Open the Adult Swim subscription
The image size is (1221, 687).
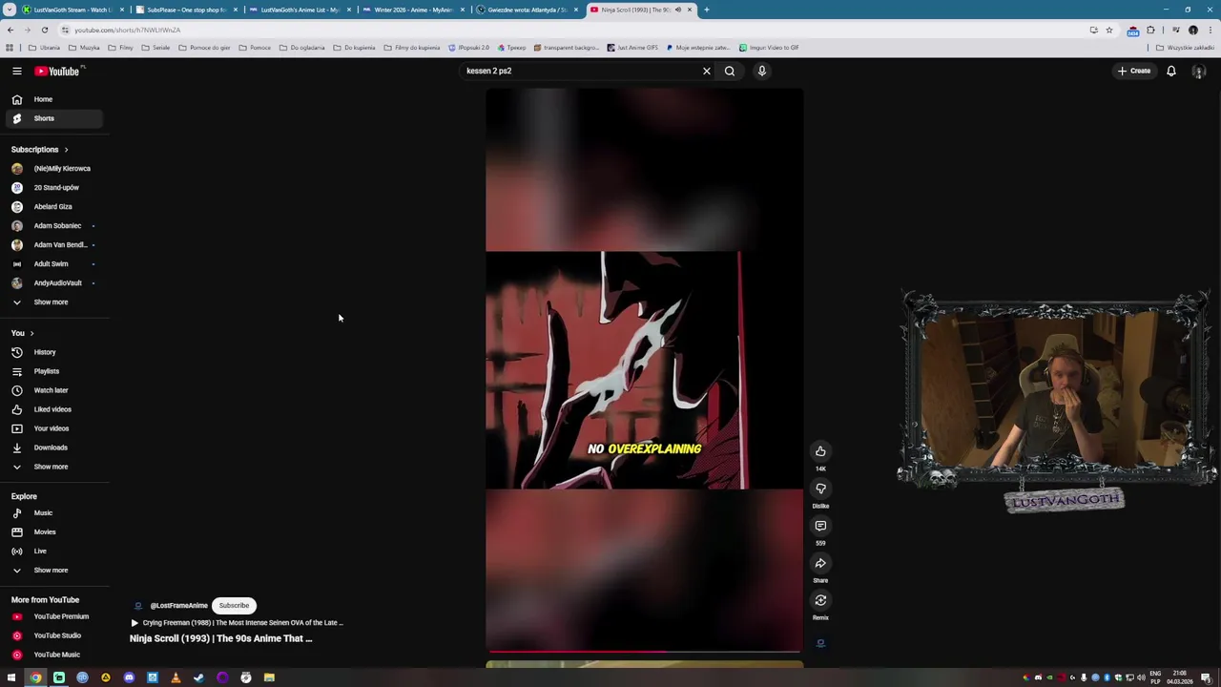tap(52, 263)
